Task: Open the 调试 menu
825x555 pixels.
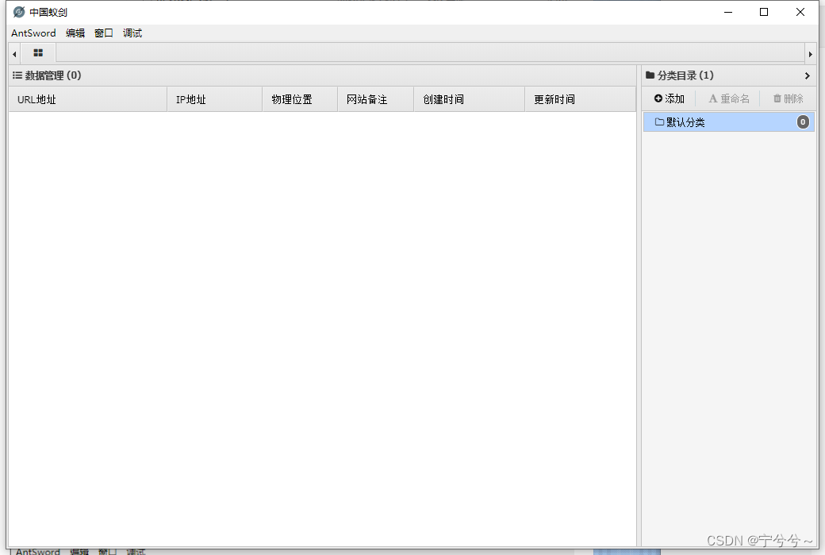Action: [x=132, y=33]
